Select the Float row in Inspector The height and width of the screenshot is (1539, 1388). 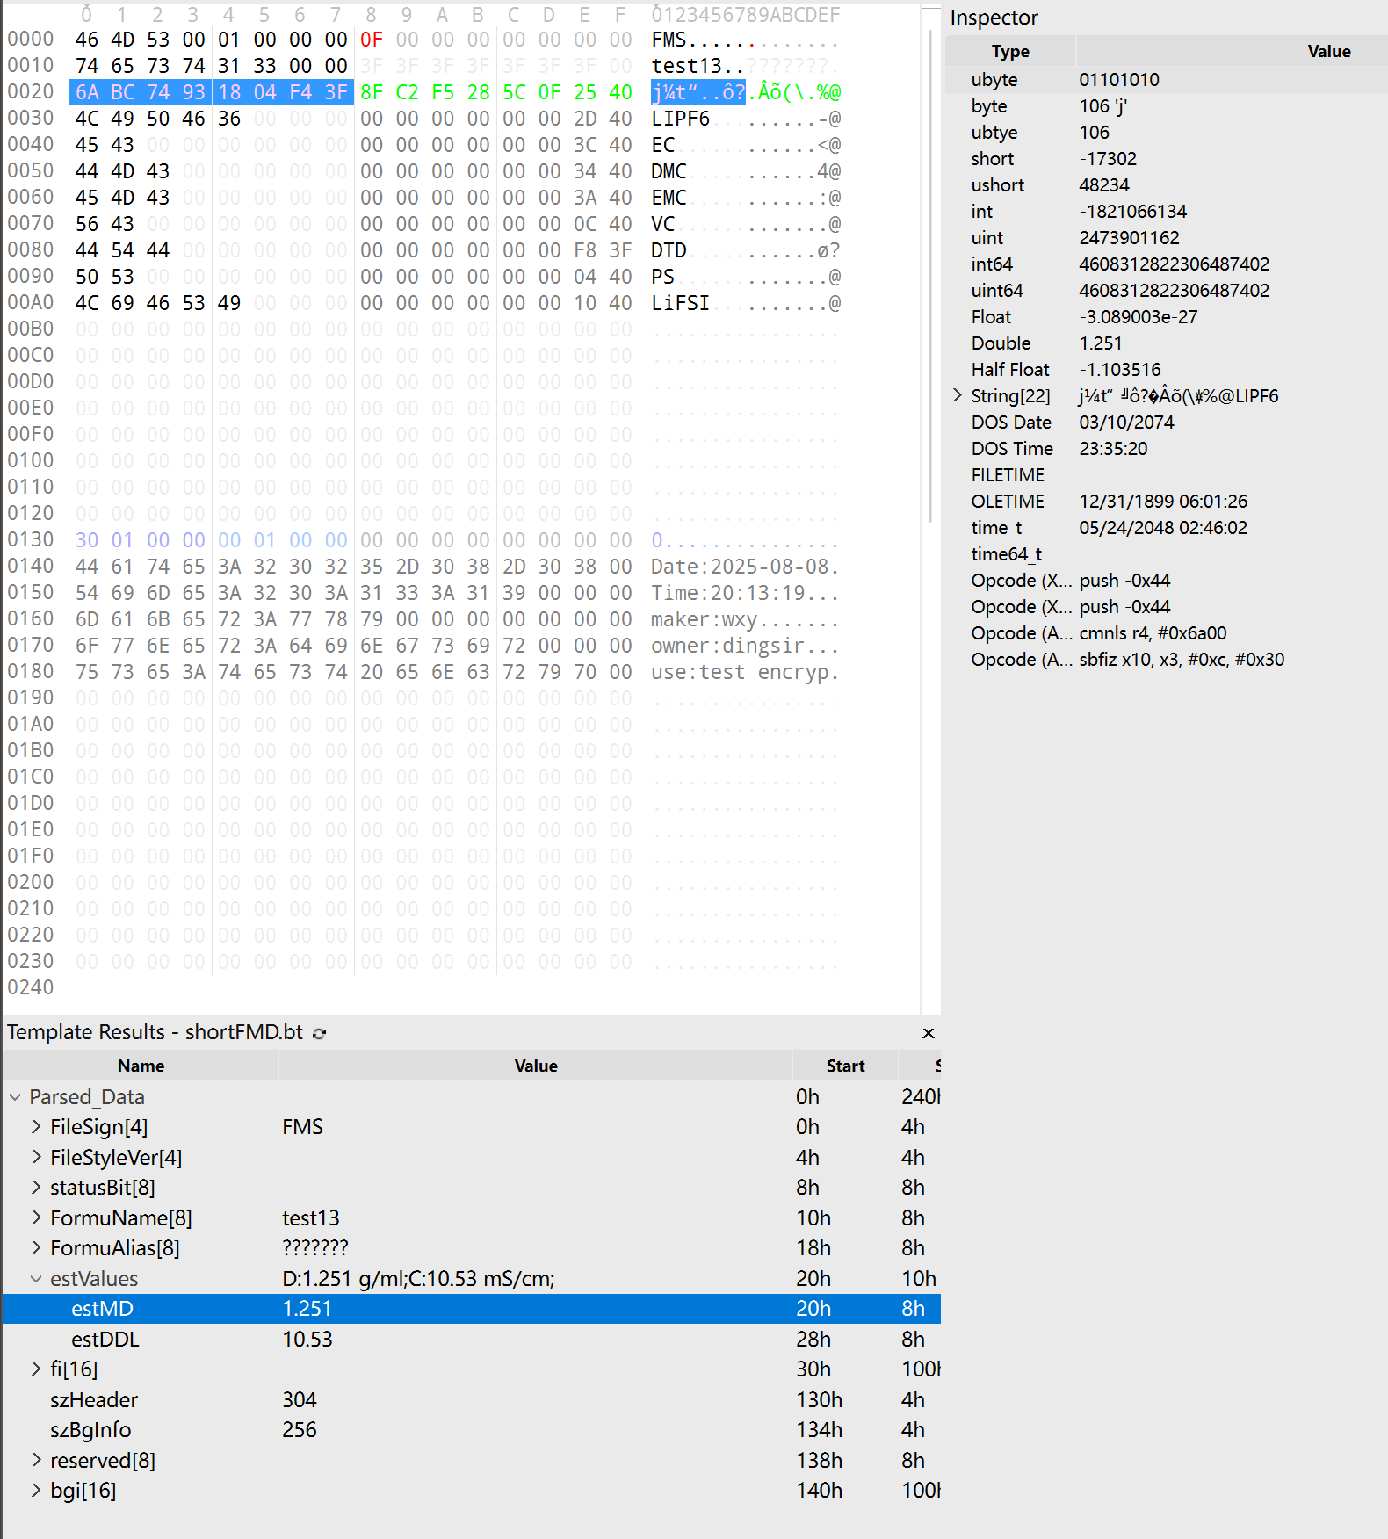click(x=1167, y=317)
